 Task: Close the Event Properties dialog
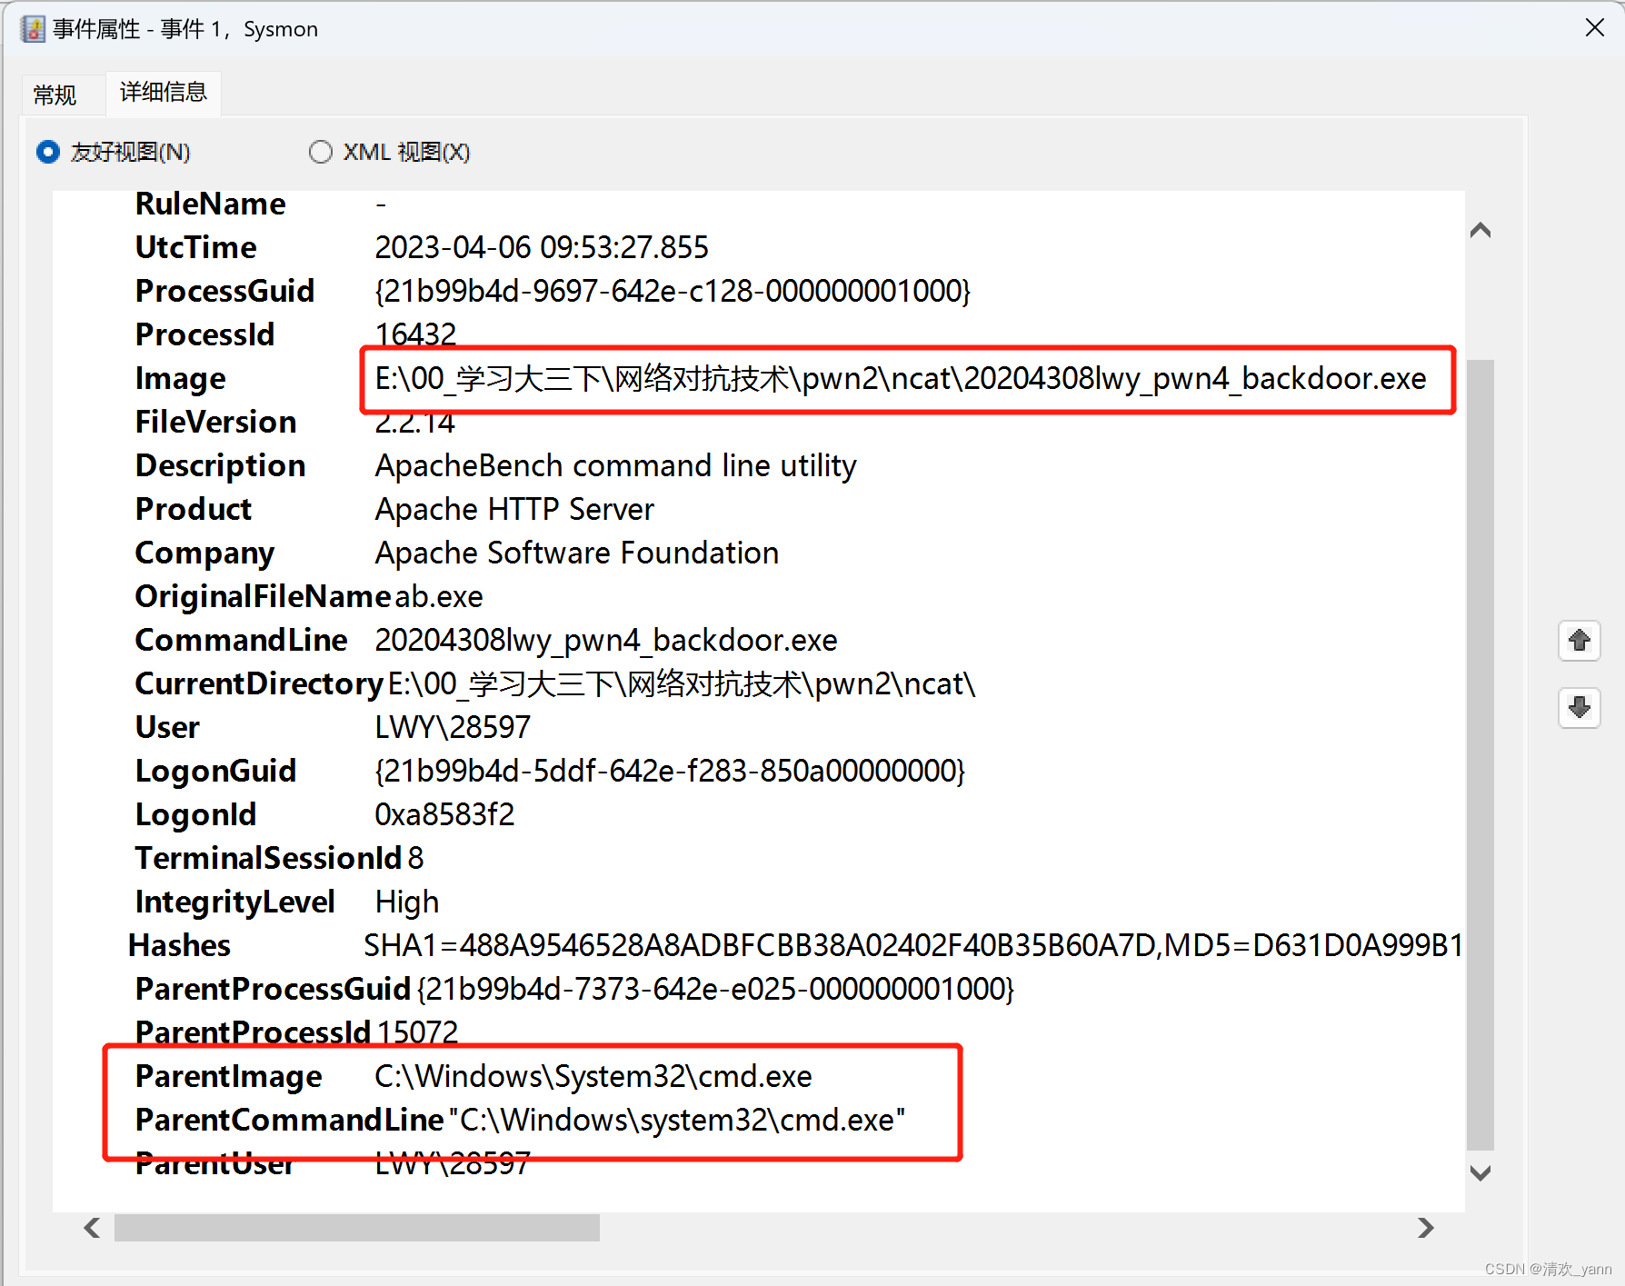[x=1595, y=28]
